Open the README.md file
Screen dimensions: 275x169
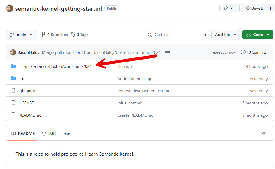coord(30,115)
